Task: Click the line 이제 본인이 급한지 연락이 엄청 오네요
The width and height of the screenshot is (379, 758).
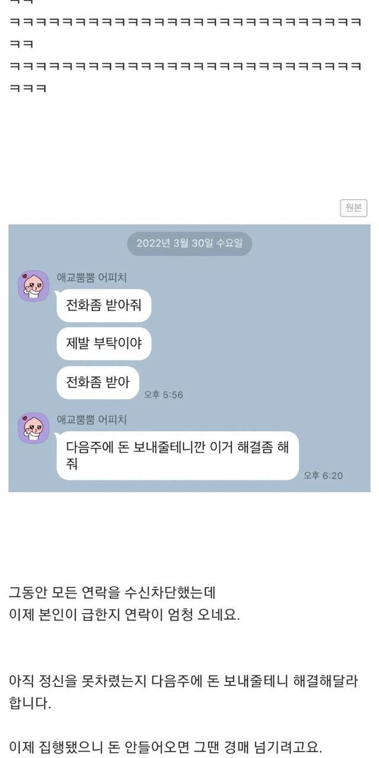Action: tap(124, 615)
